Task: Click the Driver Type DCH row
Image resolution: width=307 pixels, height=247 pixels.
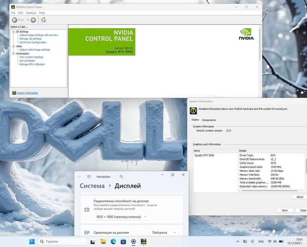Action: coord(258,155)
